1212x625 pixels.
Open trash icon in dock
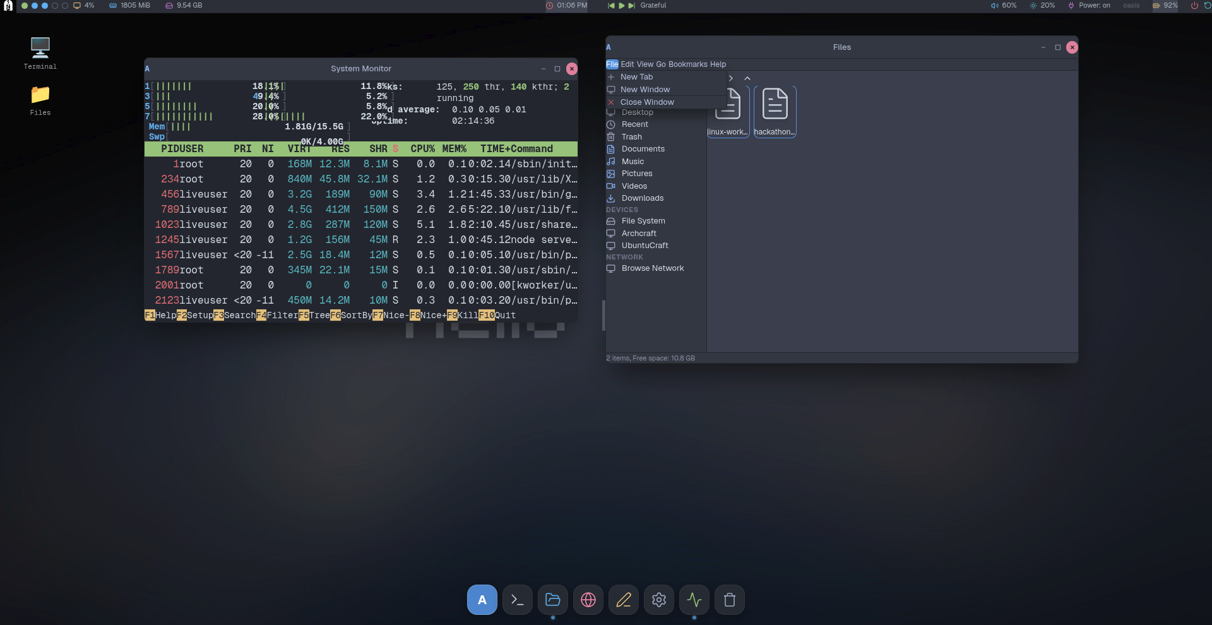[x=730, y=600]
